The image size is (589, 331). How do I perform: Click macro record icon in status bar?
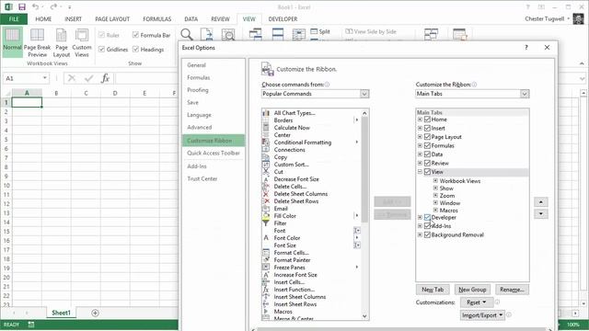pyautogui.click(x=31, y=325)
